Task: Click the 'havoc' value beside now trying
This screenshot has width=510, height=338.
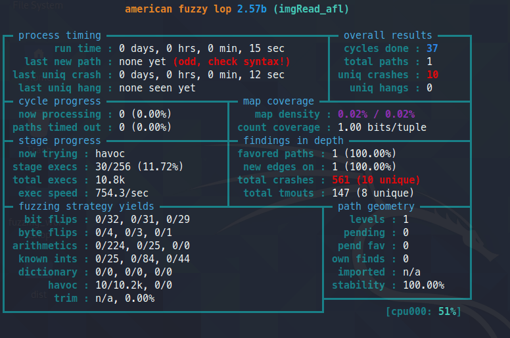Action: (x=133, y=154)
